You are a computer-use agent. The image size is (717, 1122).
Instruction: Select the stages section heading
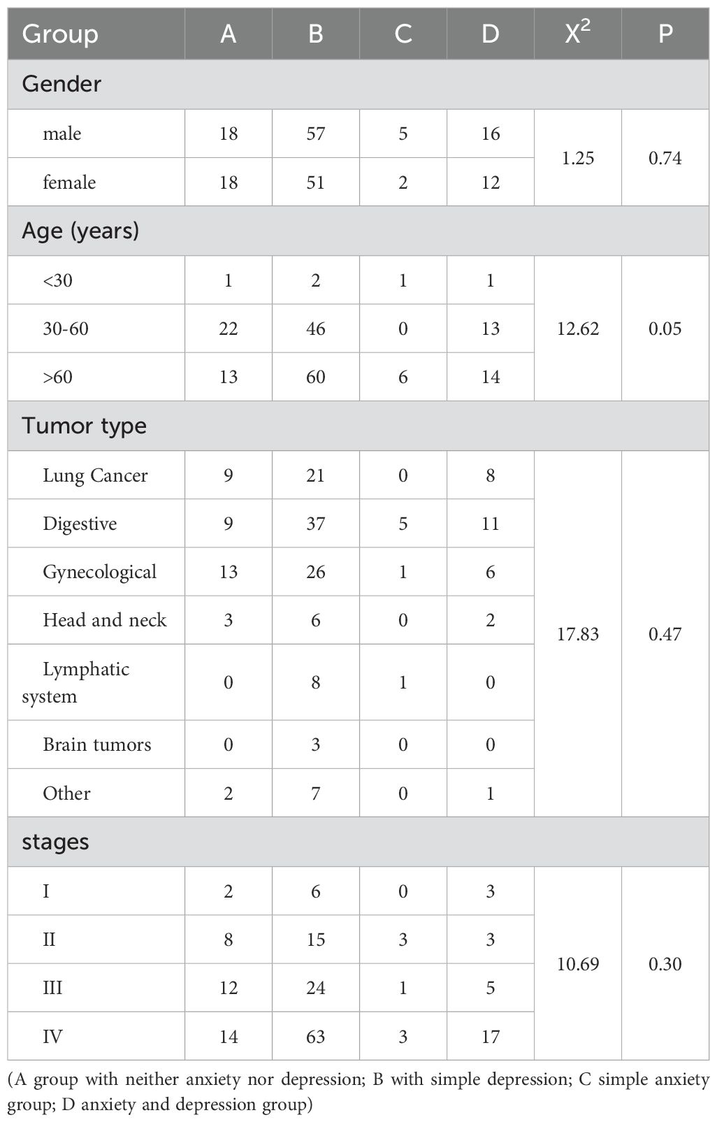(55, 842)
